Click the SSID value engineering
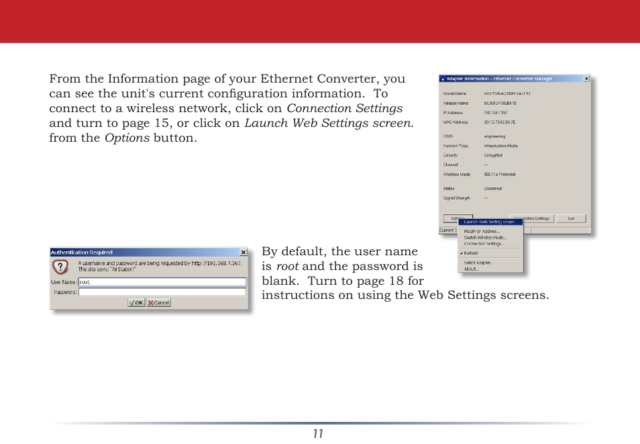 click(x=494, y=136)
